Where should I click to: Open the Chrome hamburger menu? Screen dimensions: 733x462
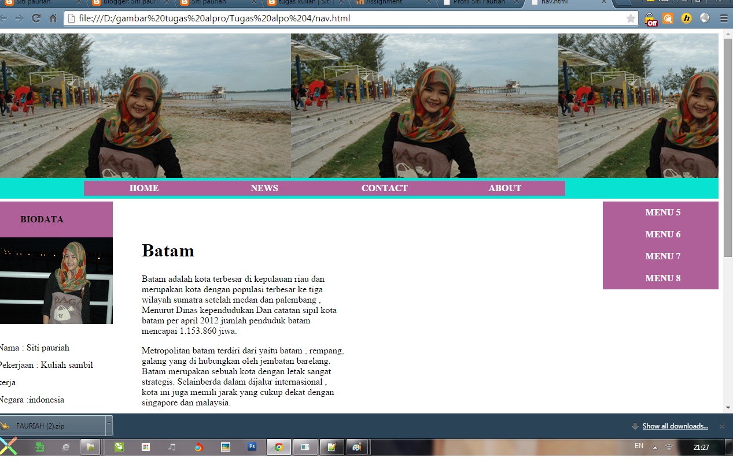click(x=724, y=18)
